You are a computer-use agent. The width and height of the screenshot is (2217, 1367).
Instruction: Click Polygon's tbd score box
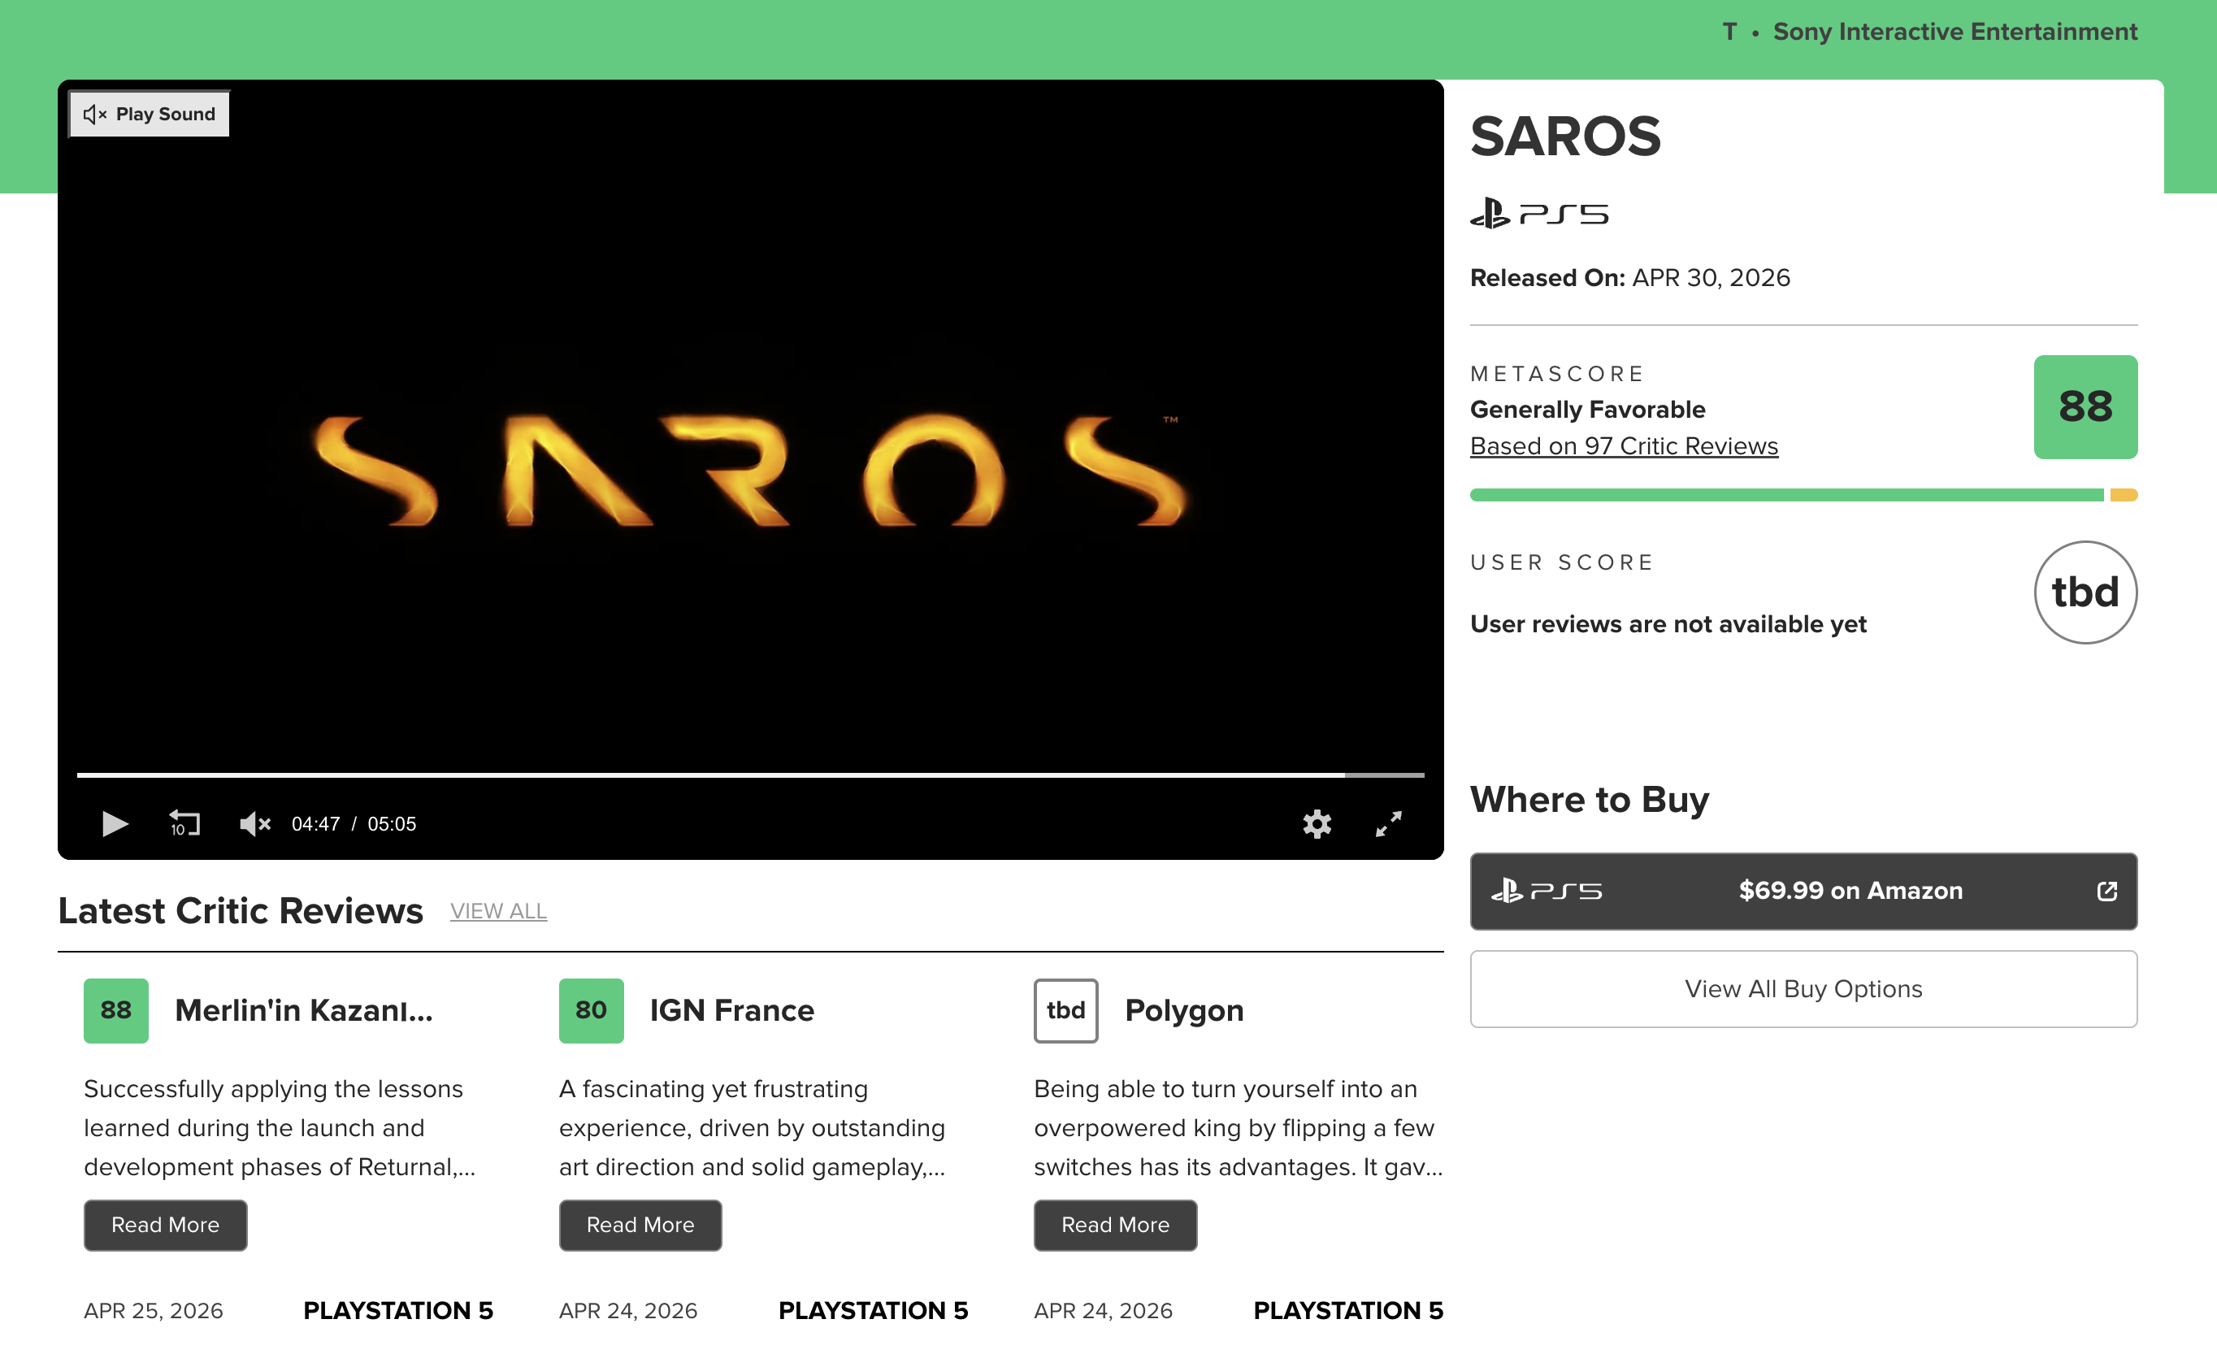click(1065, 1010)
